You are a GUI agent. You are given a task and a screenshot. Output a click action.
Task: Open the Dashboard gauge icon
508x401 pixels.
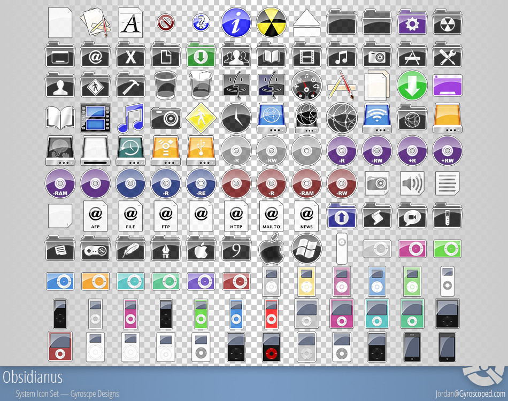(306, 86)
